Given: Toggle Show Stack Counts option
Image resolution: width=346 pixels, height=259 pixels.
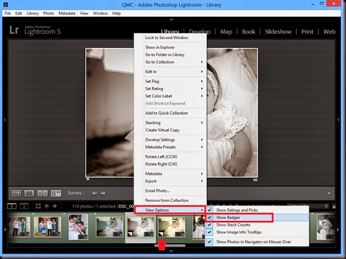Looking at the screenshot, I should pos(257,225).
